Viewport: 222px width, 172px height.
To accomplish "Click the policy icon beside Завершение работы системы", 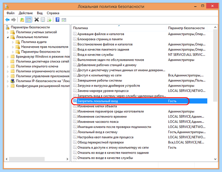I will [75, 80].
